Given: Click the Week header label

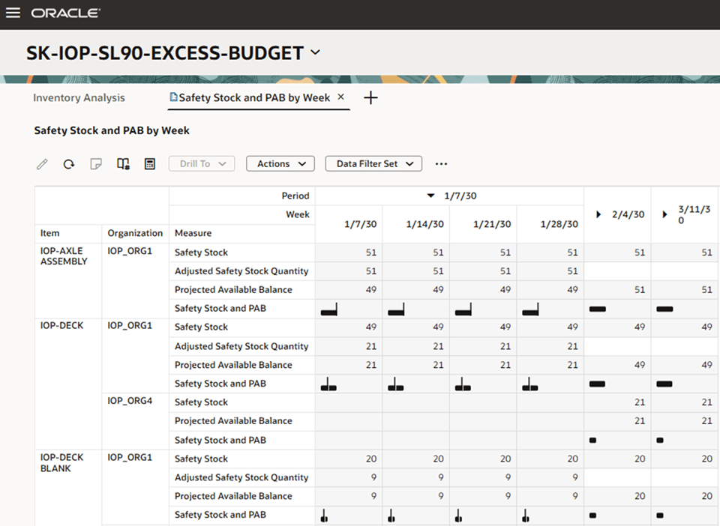Looking at the screenshot, I should (x=298, y=214).
